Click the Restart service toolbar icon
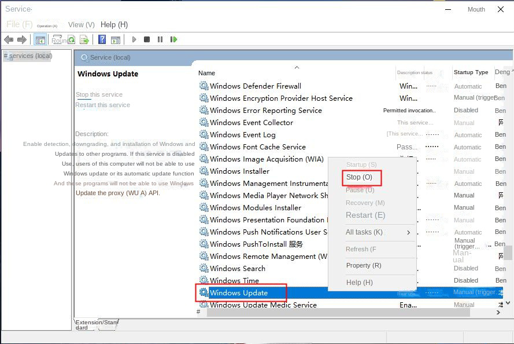This screenshot has height=344, width=514. coord(173,39)
